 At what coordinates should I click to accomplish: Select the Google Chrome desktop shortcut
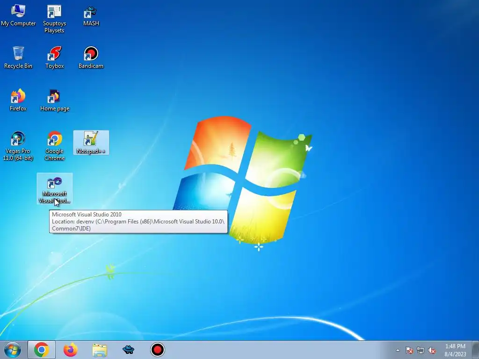coord(55,146)
